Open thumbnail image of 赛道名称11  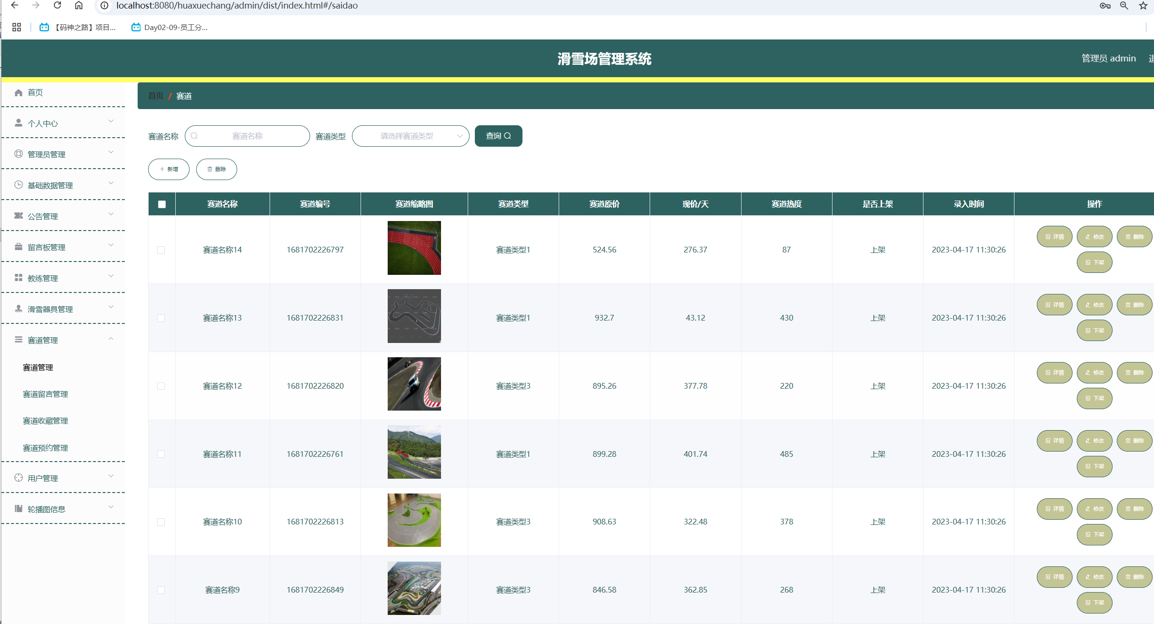[x=414, y=453]
